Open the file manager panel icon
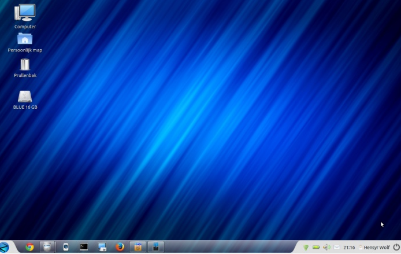Screen dimensions: 401x254 pyautogui.click(x=47, y=247)
